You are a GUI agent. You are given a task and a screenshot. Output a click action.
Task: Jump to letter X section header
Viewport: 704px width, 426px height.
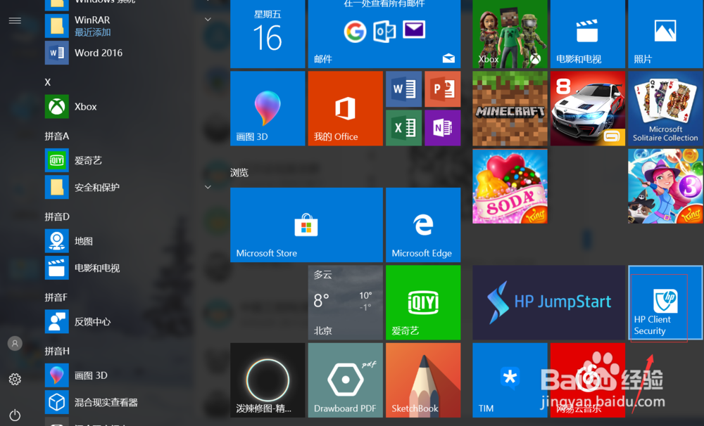(48, 82)
